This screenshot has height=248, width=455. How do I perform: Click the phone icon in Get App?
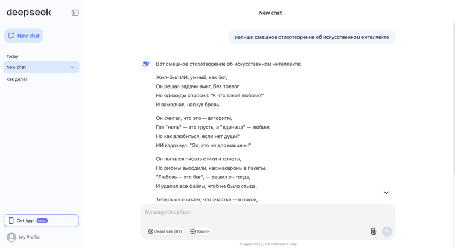[11, 221]
